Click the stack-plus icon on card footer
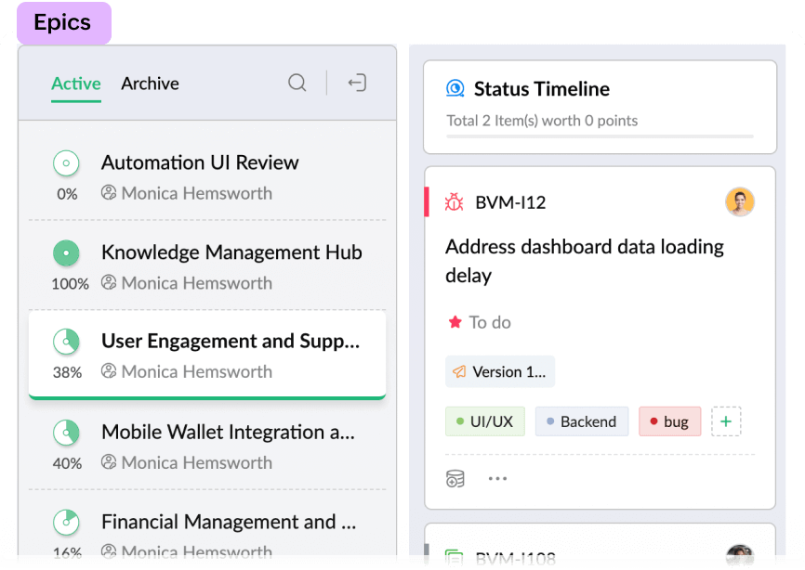The image size is (805, 570). tap(455, 479)
